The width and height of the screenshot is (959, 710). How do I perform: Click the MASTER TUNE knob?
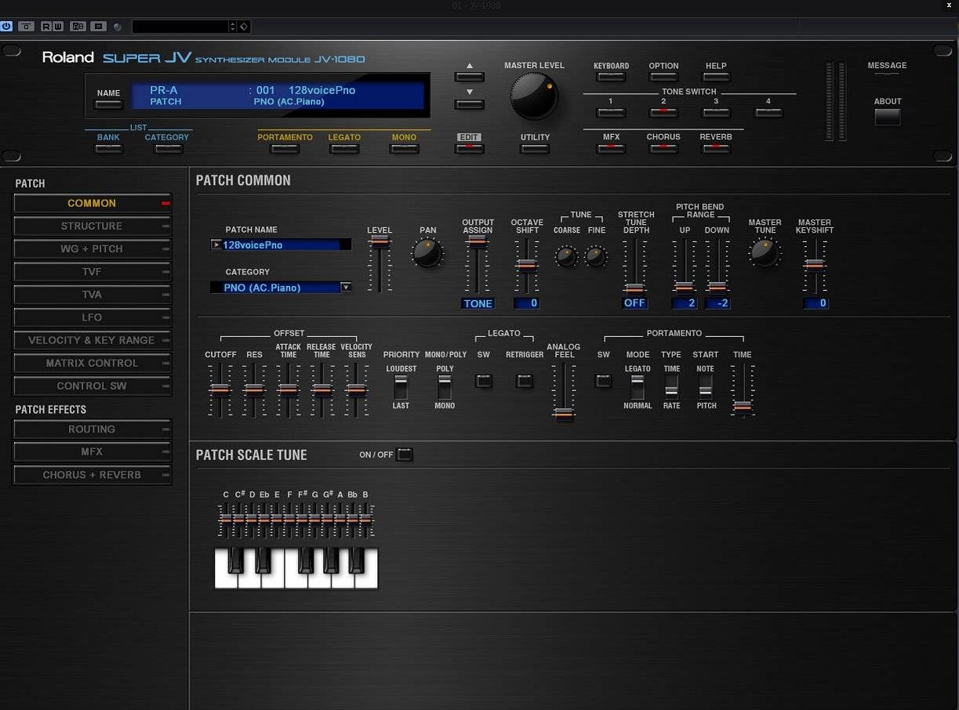765,252
